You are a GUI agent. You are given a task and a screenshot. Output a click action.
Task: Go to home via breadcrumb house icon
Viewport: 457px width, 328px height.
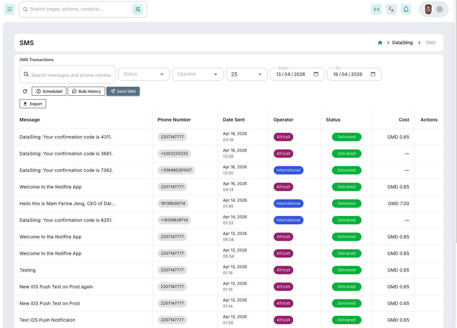pos(380,43)
